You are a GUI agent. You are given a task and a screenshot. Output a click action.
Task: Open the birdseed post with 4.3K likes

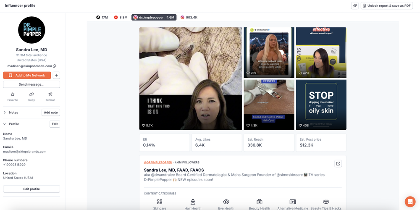[269, 105]
